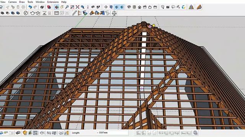Select the Pan hand tool
Image resolution: width=245 pixels, height=137 pixels.
[x=62, y=7]
